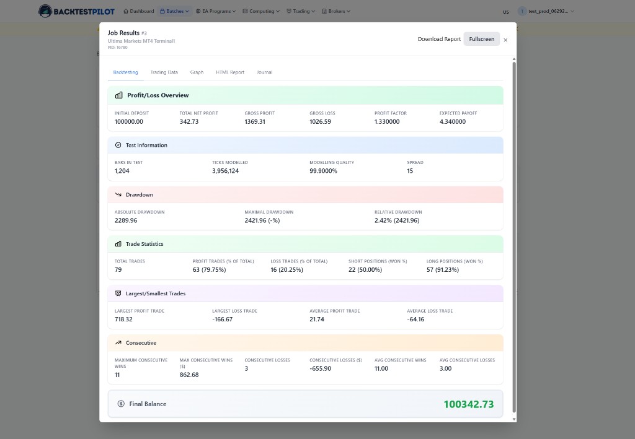The width and height of the screenshot is (635, 439).
Task: Click Download Report
Action: [440, 39]
